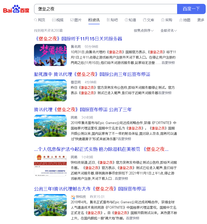
Task: Click the 昨天15:01 timestamp
Action: tap(97, 197)
